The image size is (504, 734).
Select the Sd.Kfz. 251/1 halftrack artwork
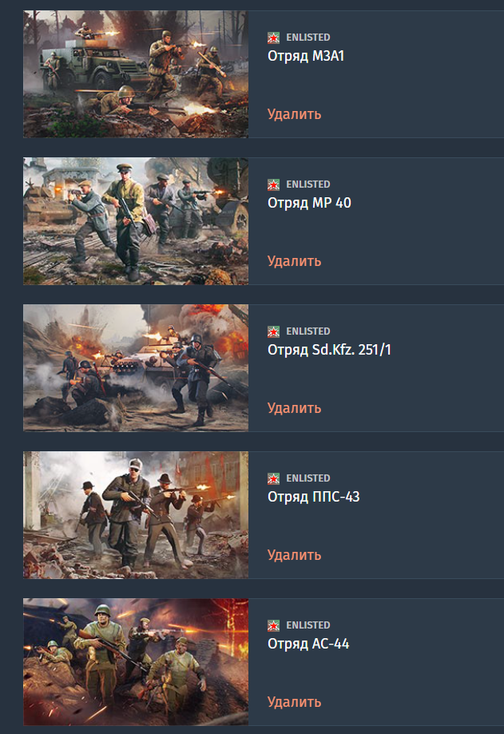[x=136, y=368]
